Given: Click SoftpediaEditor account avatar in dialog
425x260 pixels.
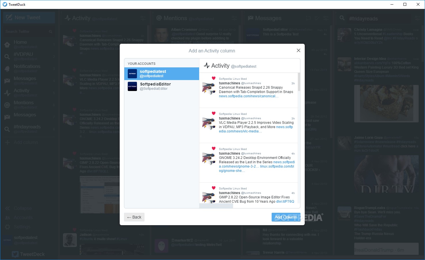Looking at the screenshot, I should point(132,86).
